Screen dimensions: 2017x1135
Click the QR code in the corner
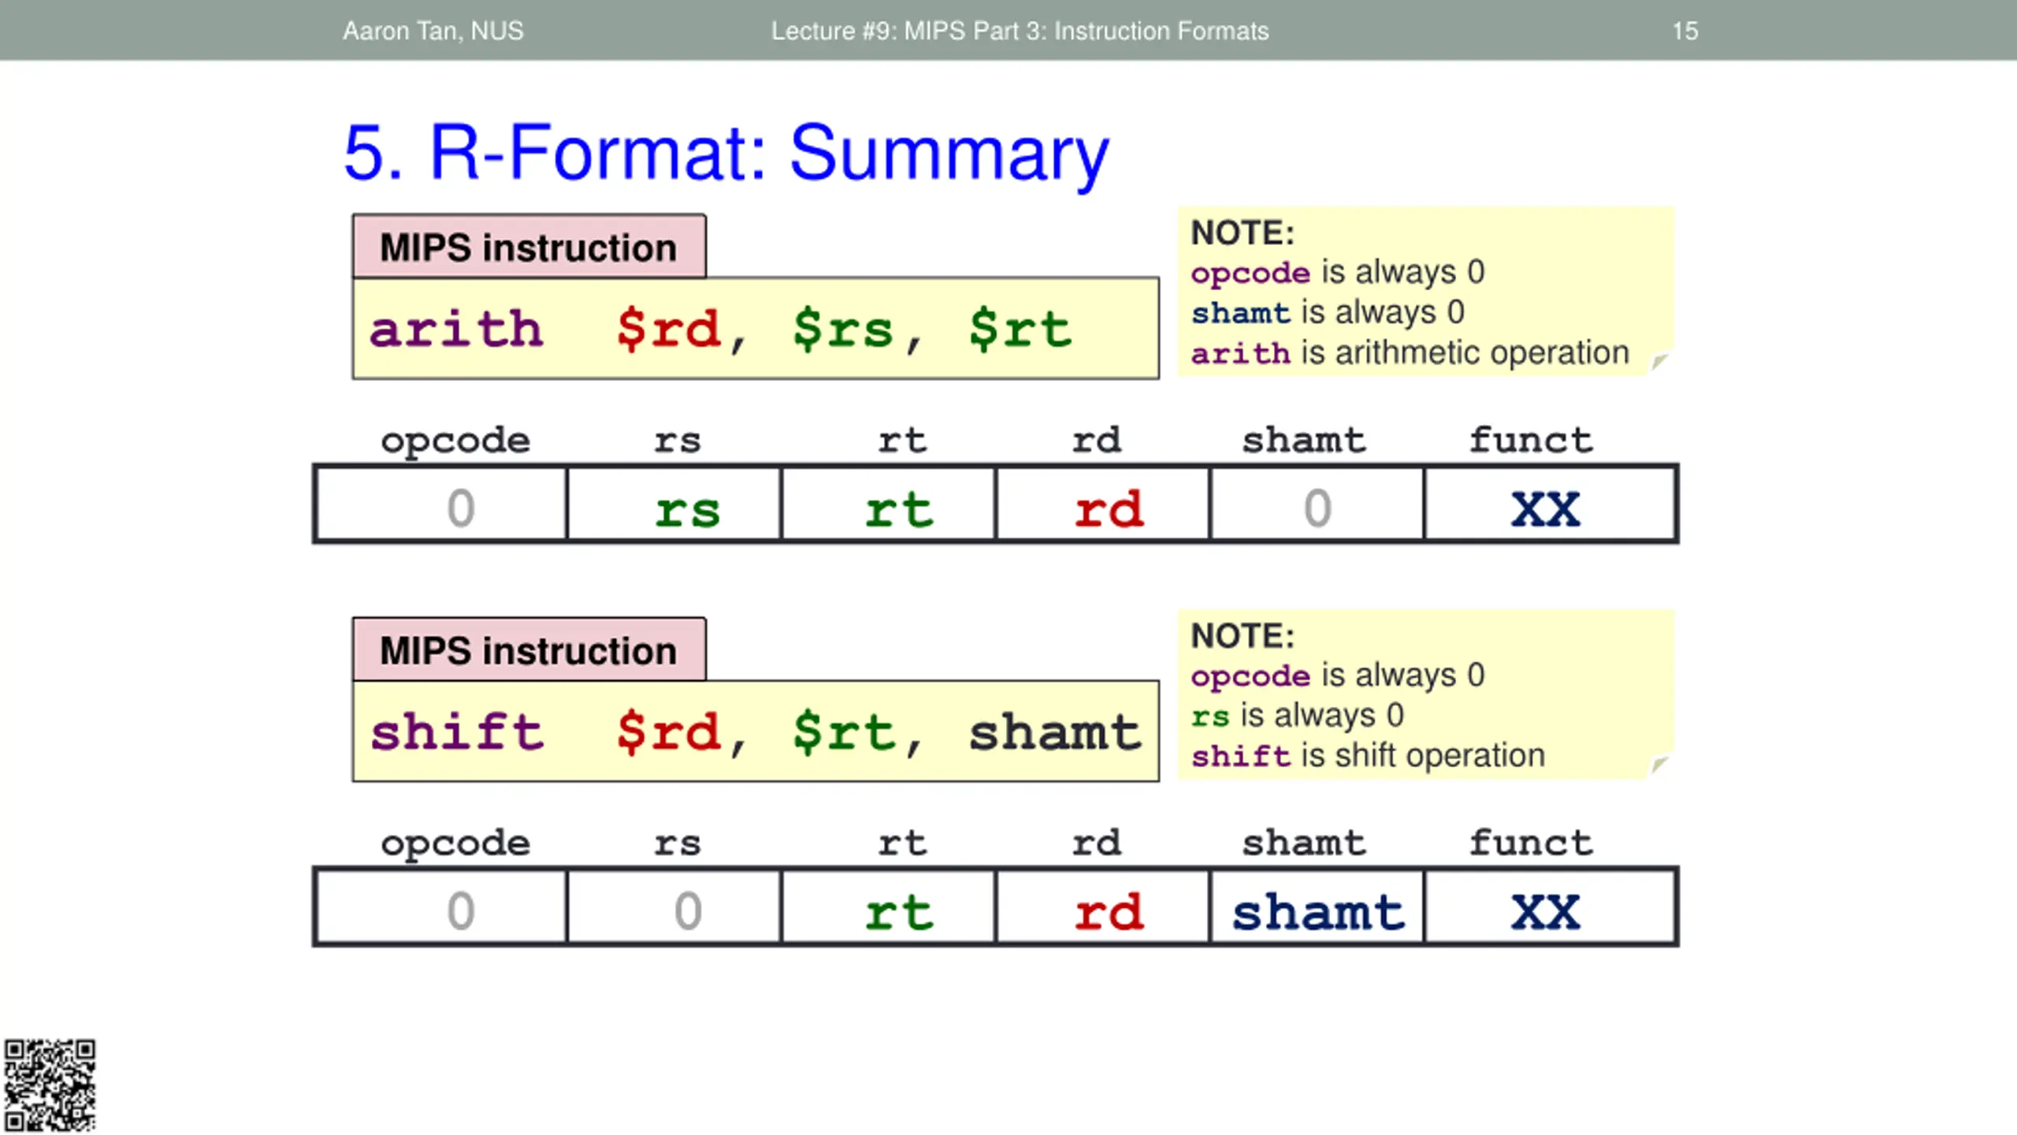click(x=50, y=1085)
